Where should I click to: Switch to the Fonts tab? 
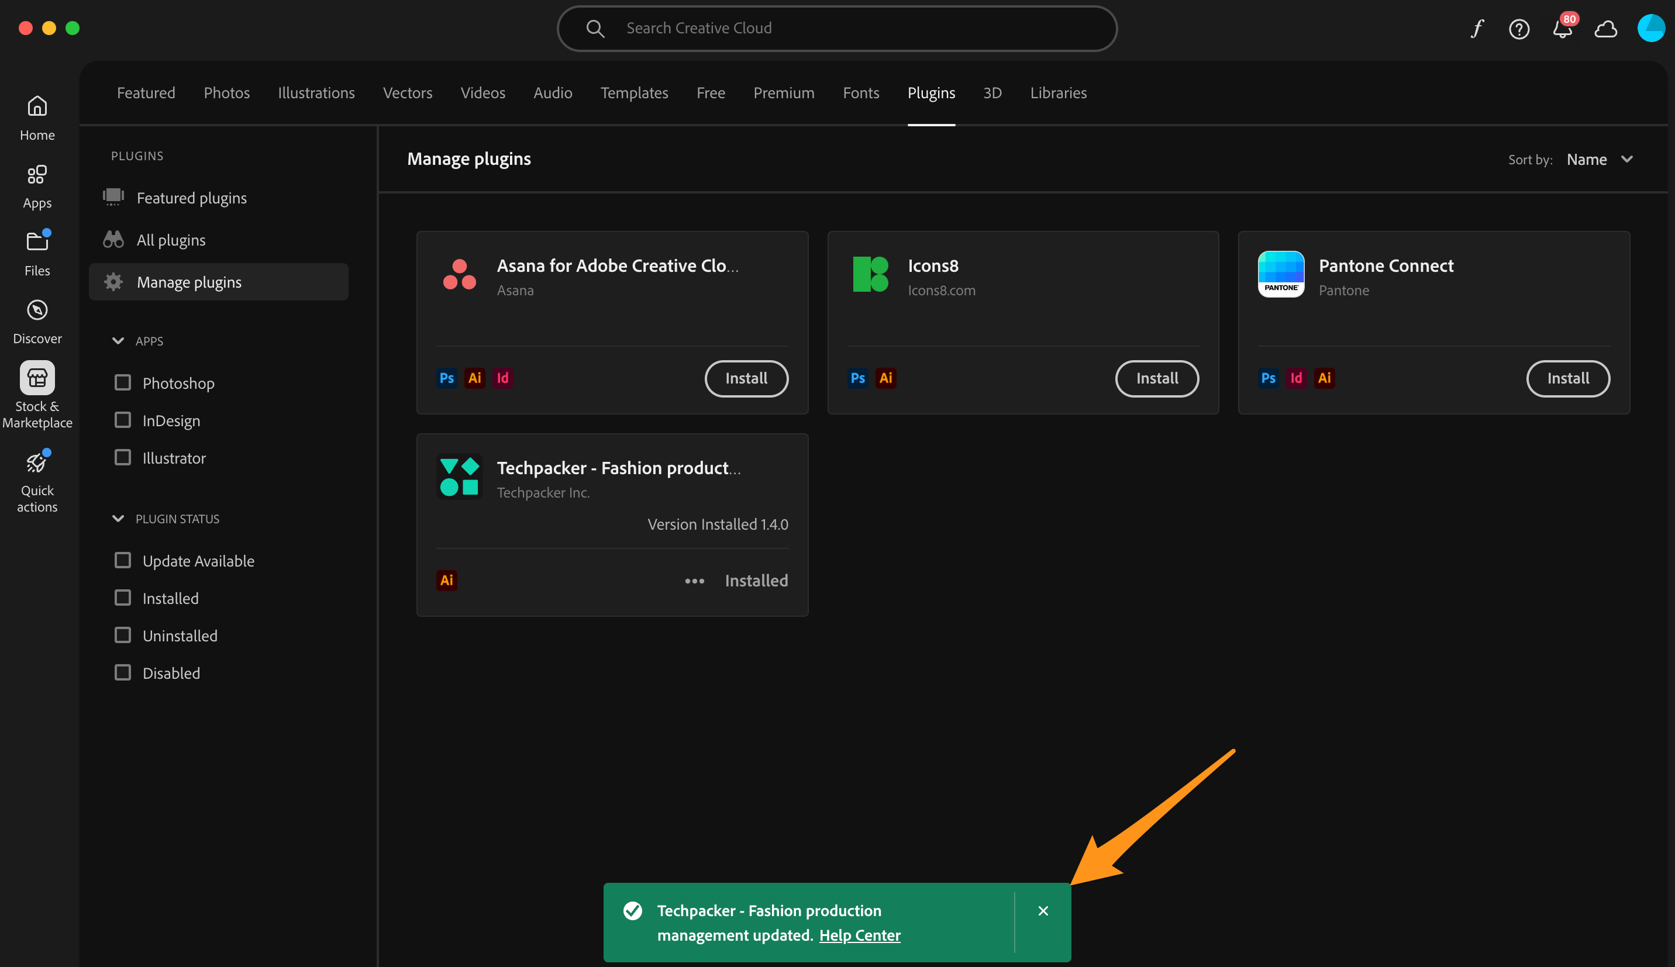pos(861,93)
